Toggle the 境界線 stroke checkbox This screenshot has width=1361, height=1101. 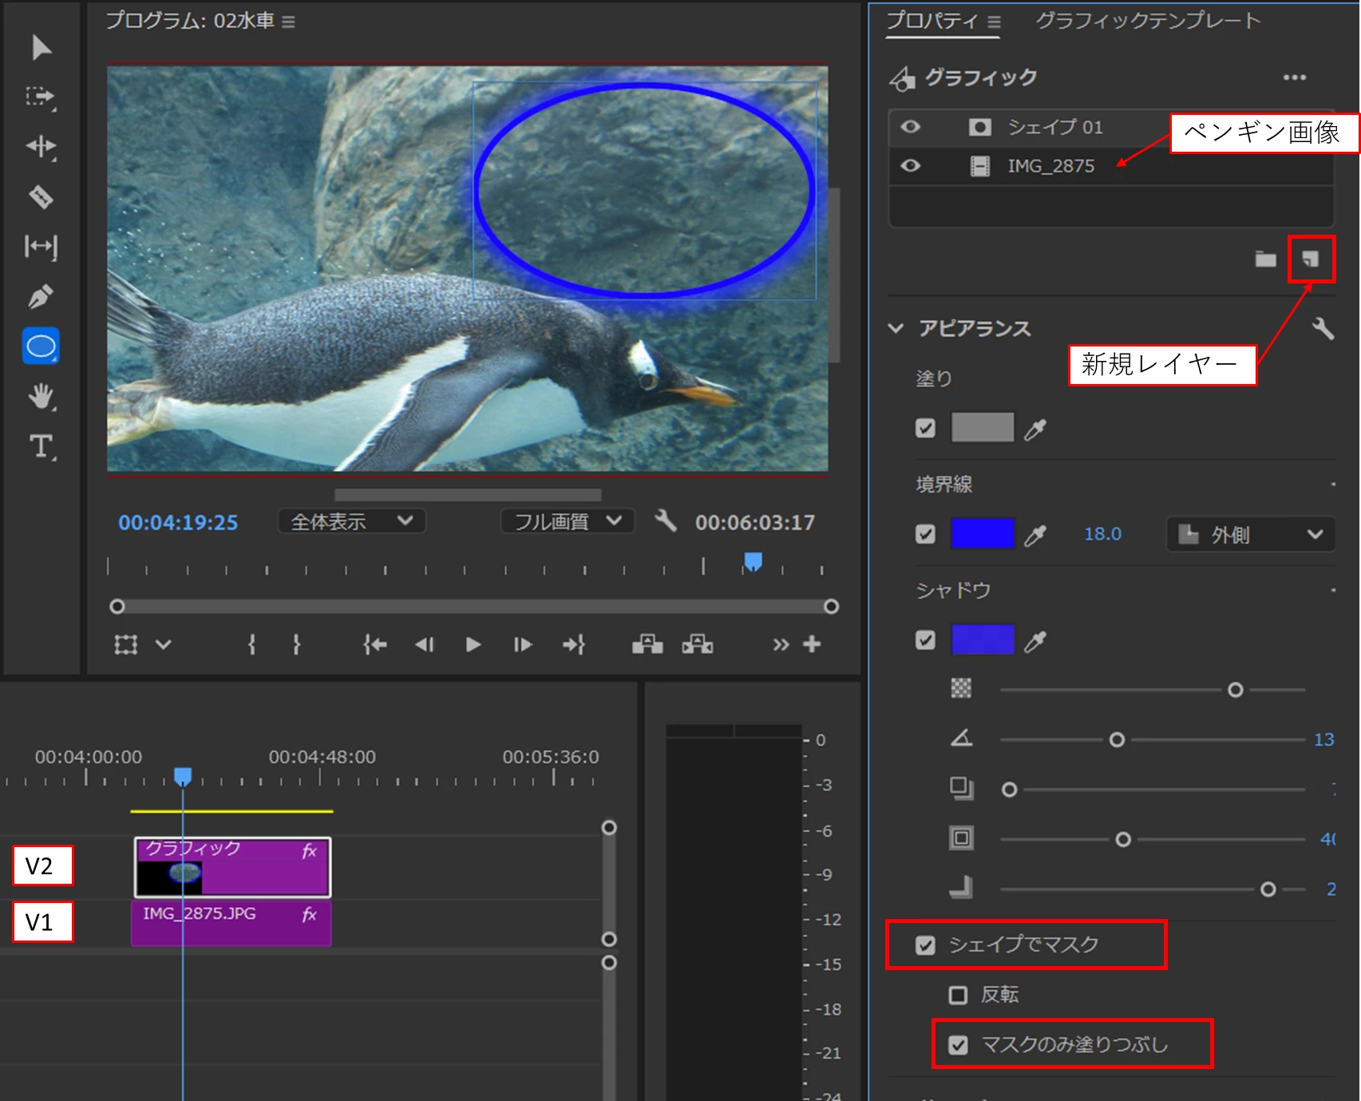pyautogui.click(x=925, y=534)
